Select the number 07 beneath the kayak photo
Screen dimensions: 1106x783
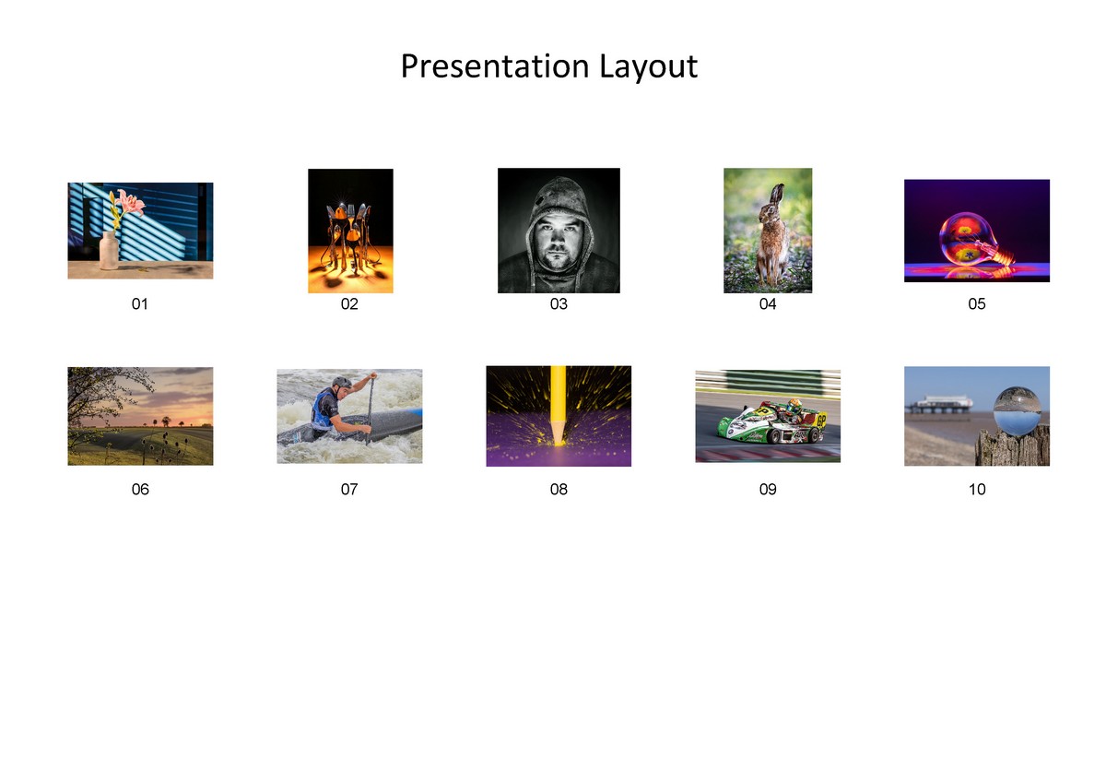click(x=350, y=490)
